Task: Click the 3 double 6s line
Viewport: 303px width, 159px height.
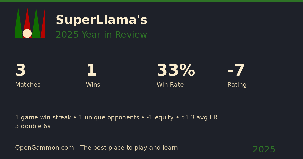Action: point(33,126)
